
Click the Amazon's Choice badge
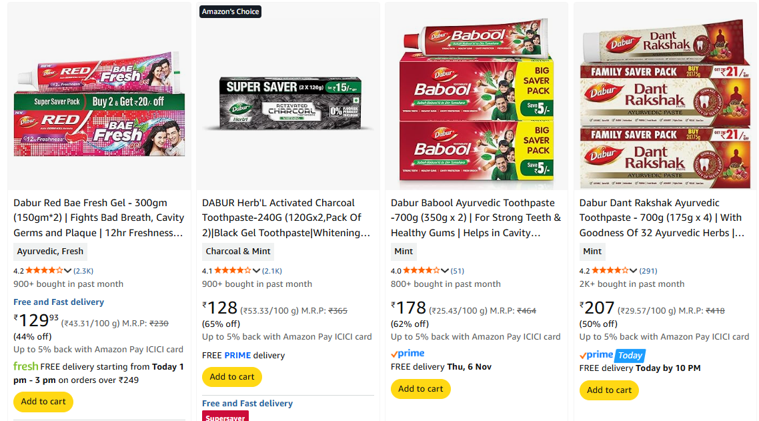click(x=230, y=11)
